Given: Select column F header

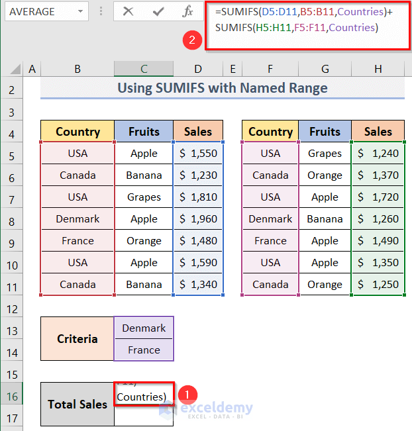Looking at the screenshot, I should [270, 69].
